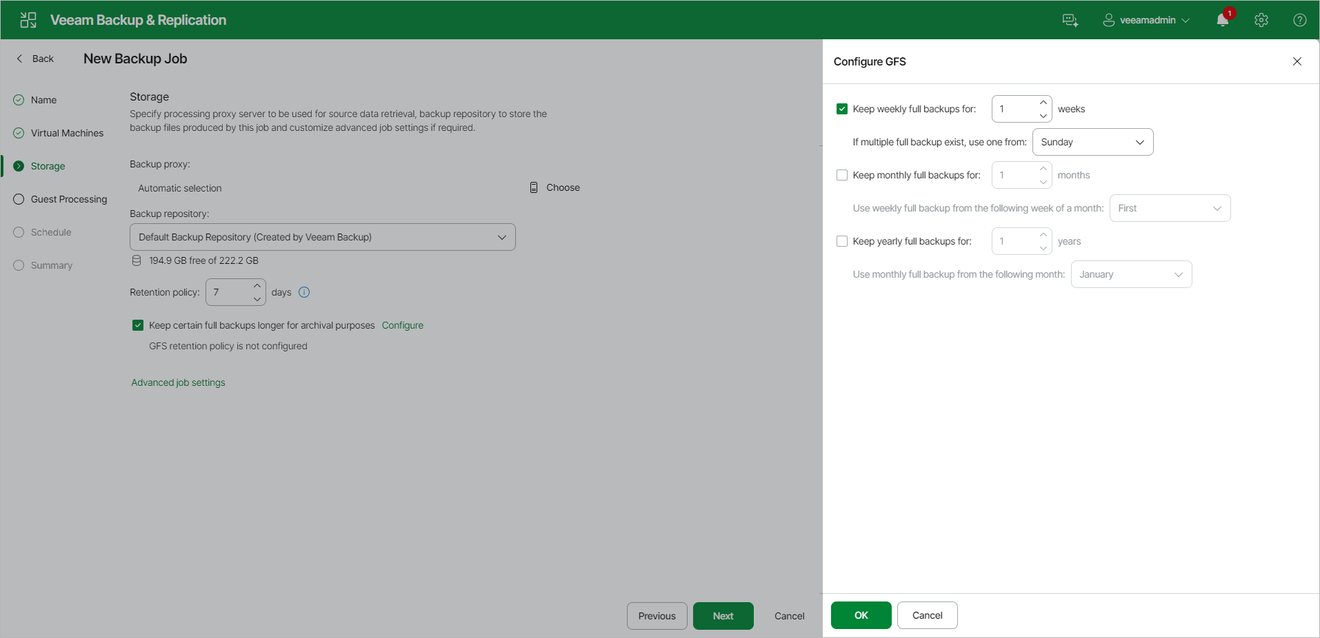The width and height of the screenshot is (1320, 638).
Task: Cancel the New Backup Job wizard
Action: click(x=790, y=616)
